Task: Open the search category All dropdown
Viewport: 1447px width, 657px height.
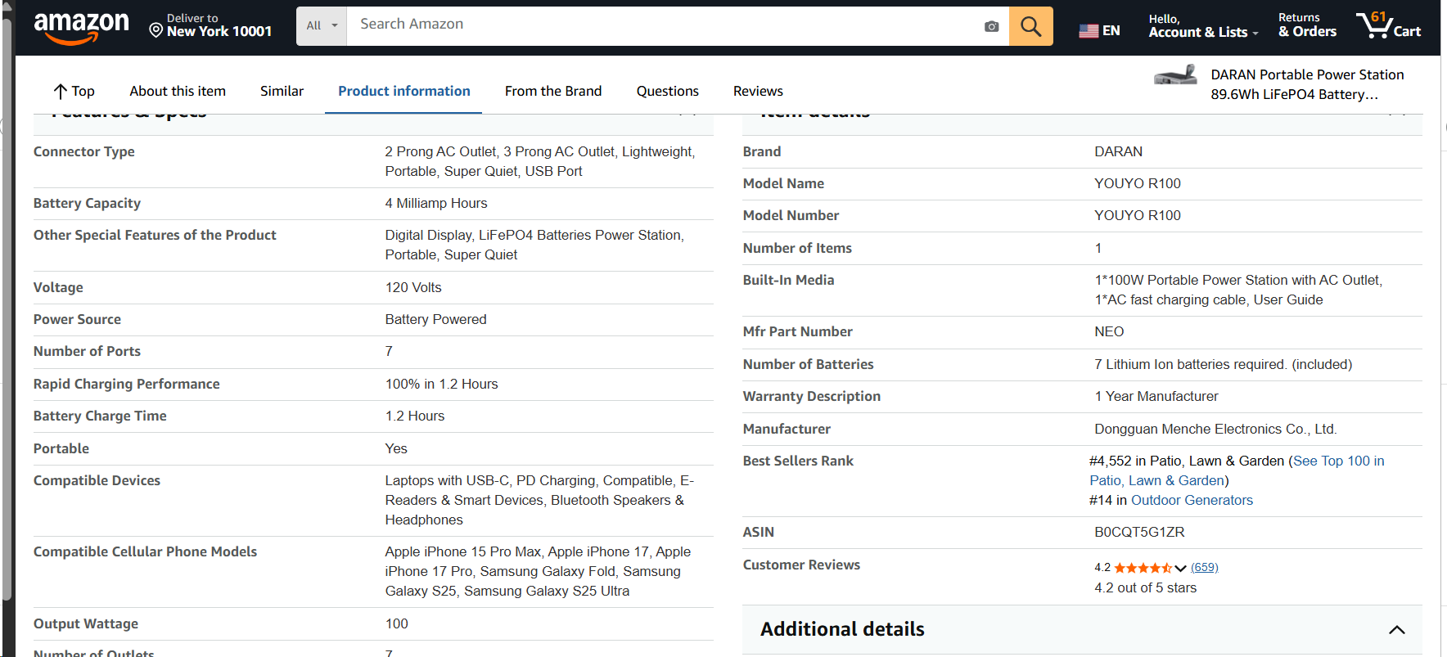Action: [322, 26]
